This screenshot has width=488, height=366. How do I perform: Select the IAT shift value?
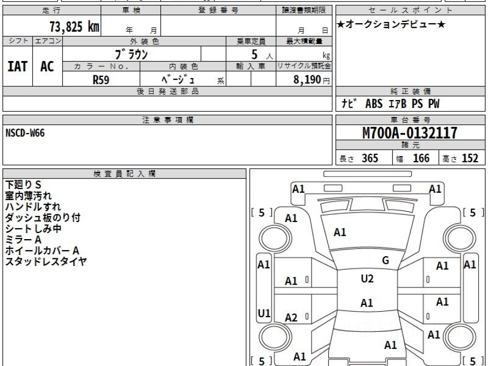pos(17,66)
